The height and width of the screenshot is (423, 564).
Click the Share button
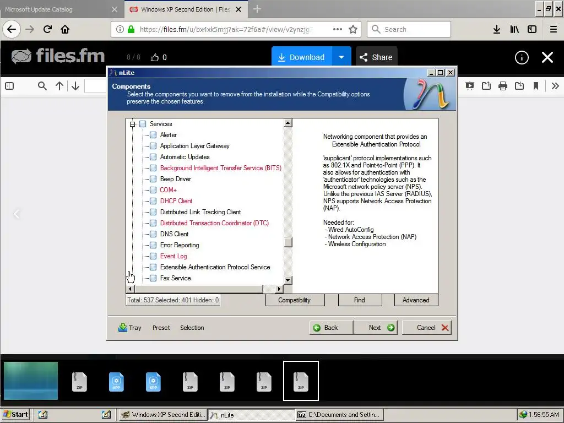(x=376, y=57)
